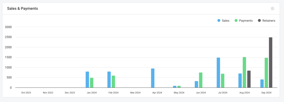
Task: Click the Aug 2024 axis label
Action: pos(244,93)
